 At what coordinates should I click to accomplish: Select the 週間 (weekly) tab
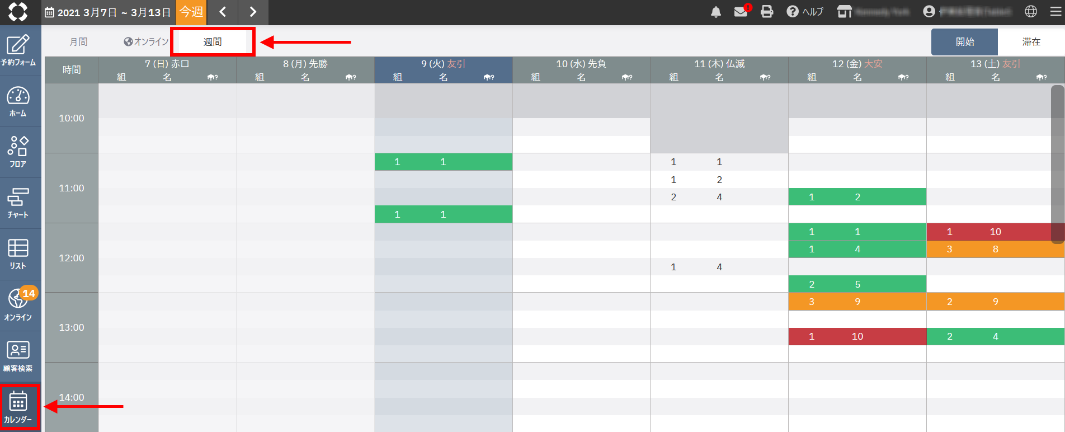pos(213,42)
